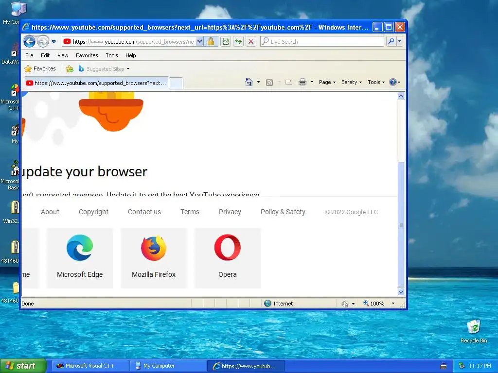Open the File menu
498x373 pixels.
click(x=29, y=55)
